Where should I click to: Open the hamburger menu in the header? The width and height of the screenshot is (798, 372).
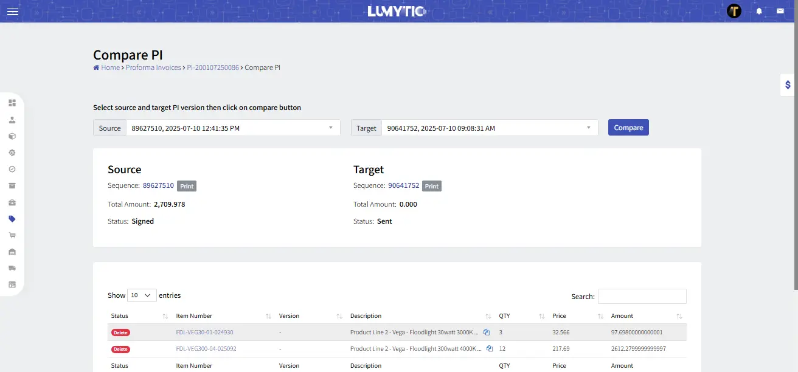pyautogui.click(x=12, y=12)
